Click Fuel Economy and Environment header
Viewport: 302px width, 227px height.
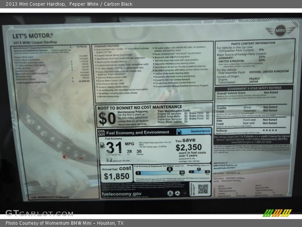137,132
